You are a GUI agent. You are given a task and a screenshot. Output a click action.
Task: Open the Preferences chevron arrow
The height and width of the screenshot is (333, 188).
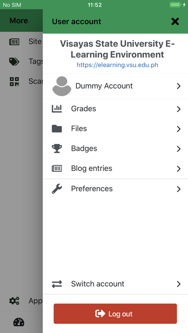178,189
